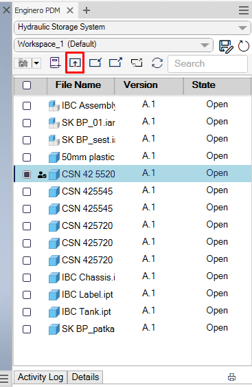
Task: Select the IBC Tank.ipt file name
Action: 87,311
